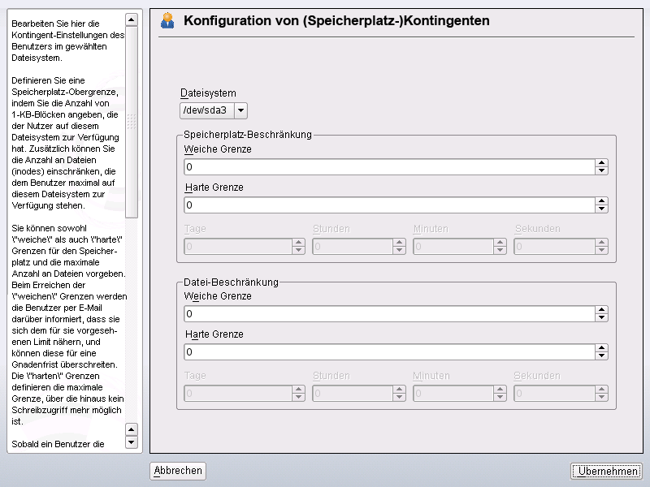650x487 pixels.
Task: Click the user icon beside the title
Action: click(167, 20)
